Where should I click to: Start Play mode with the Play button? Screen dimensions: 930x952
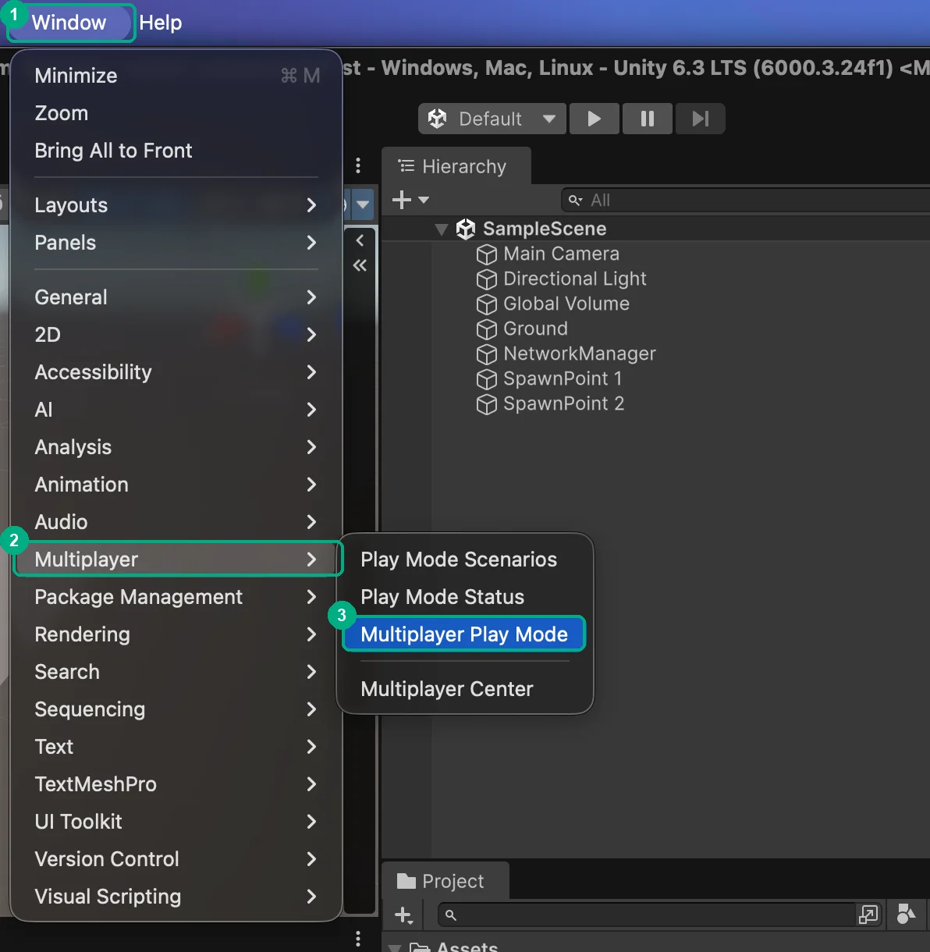(x=595, y=119)
